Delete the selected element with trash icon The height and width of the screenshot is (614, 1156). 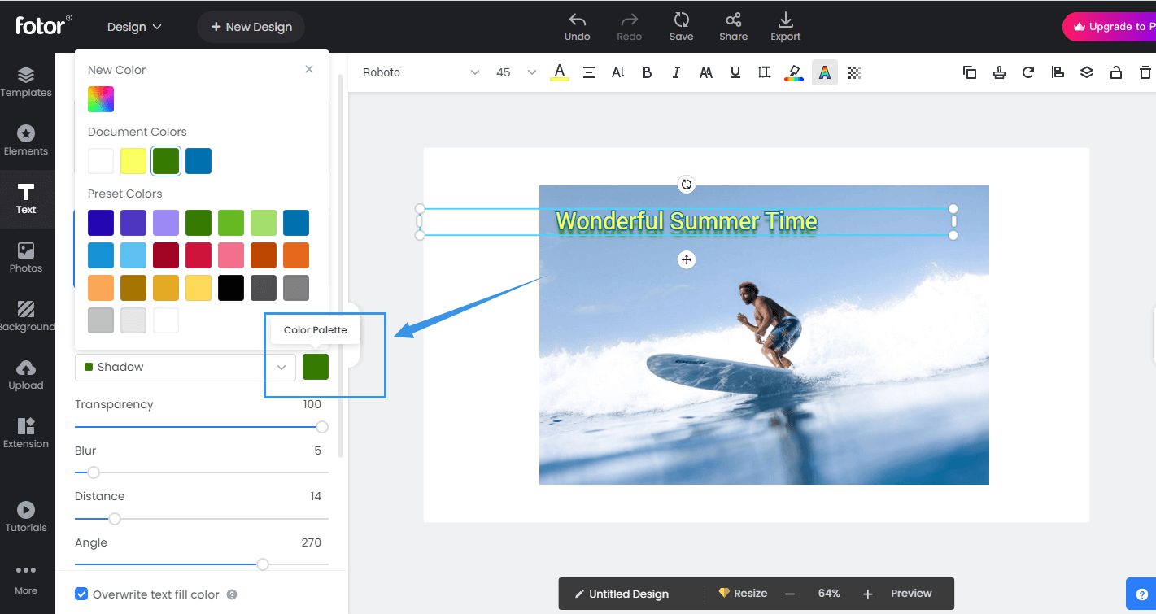pyautogui.click(x=1145, y=72)
